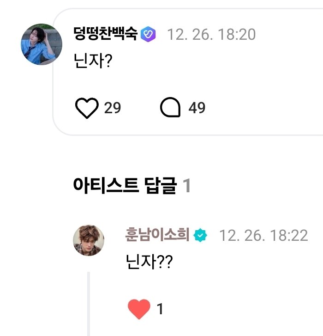Click the reply like count 1
Viewport: 323px width, 336px height.
click(x=160, y=309)
